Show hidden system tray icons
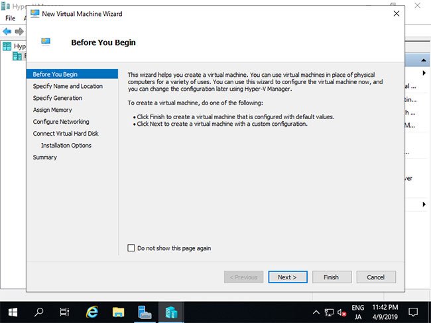 [316, 312]
